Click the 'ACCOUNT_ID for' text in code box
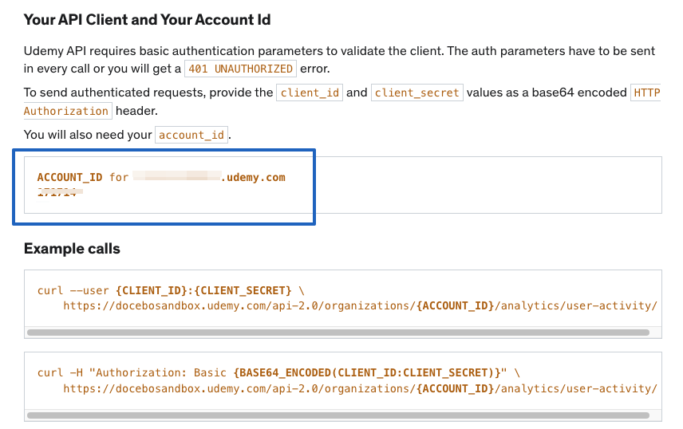This screenshot has width=683, height=429. point(83,177)
